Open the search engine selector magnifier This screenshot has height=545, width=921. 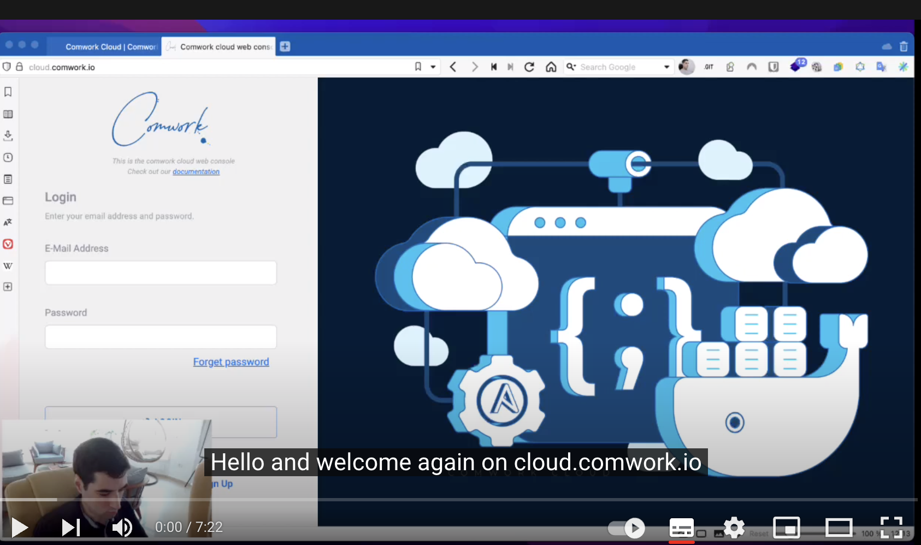pos(571,67)
